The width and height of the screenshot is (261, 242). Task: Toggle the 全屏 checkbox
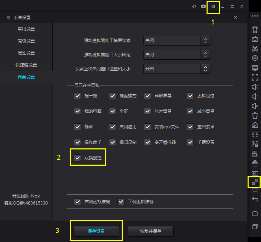pyautogui.click(x=112, y=111)
